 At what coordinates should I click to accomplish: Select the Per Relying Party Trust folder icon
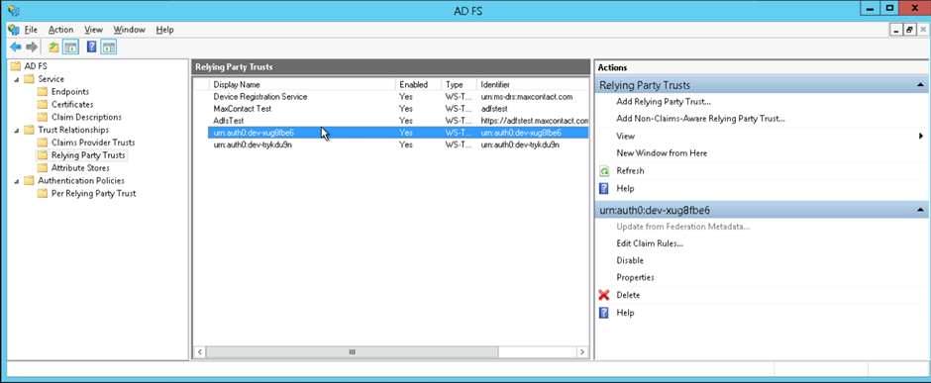pyautogui.click(x=43, y=193)
